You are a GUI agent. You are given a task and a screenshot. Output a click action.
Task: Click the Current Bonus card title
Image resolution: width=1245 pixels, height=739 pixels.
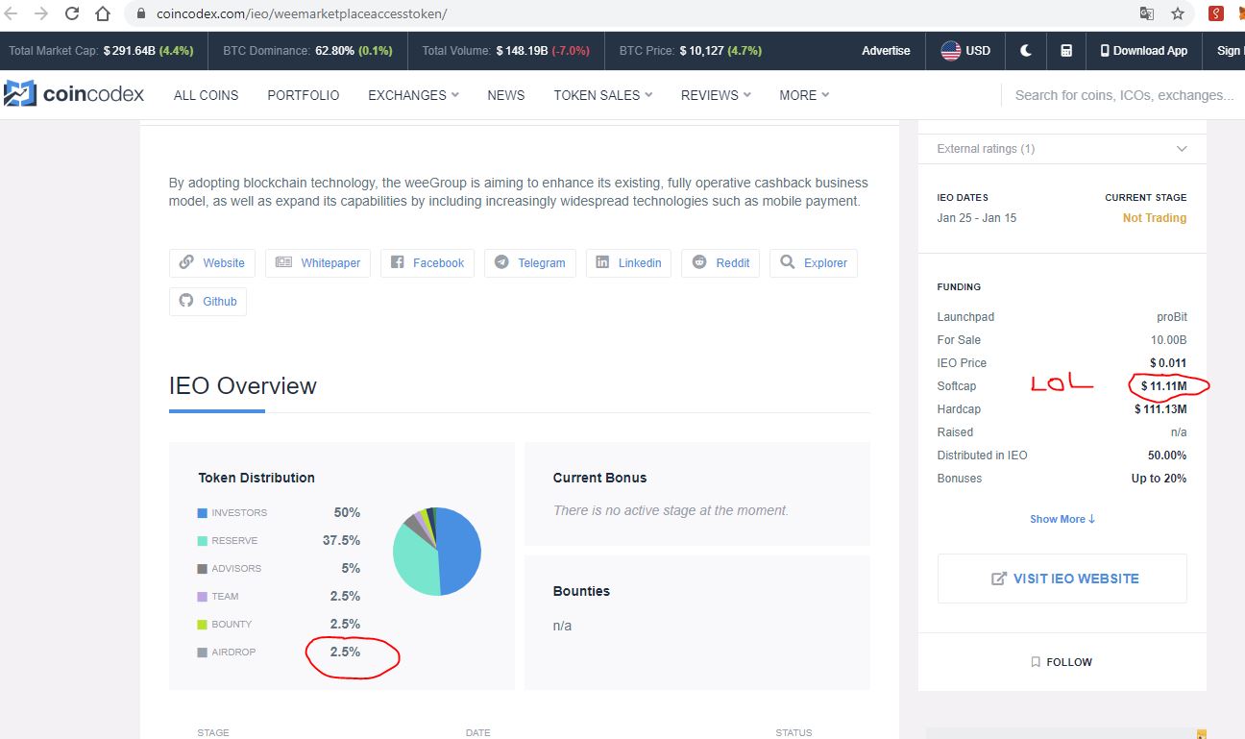tap(599, 478)
